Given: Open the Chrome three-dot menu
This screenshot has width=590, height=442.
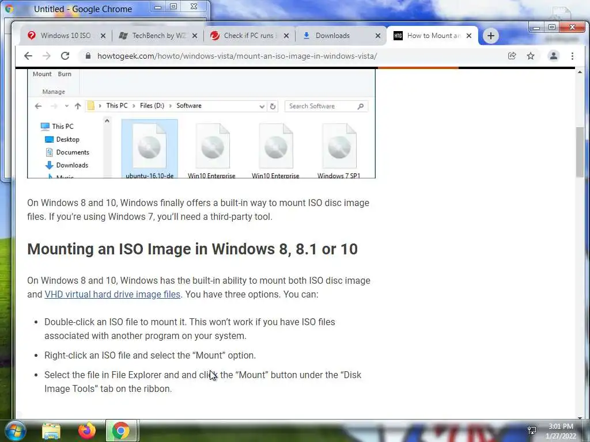Looking at the screenshot, I should 572,56.
